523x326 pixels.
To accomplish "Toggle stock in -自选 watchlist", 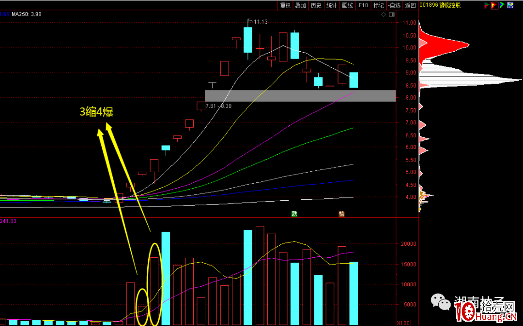I will [x=395, y=5].
